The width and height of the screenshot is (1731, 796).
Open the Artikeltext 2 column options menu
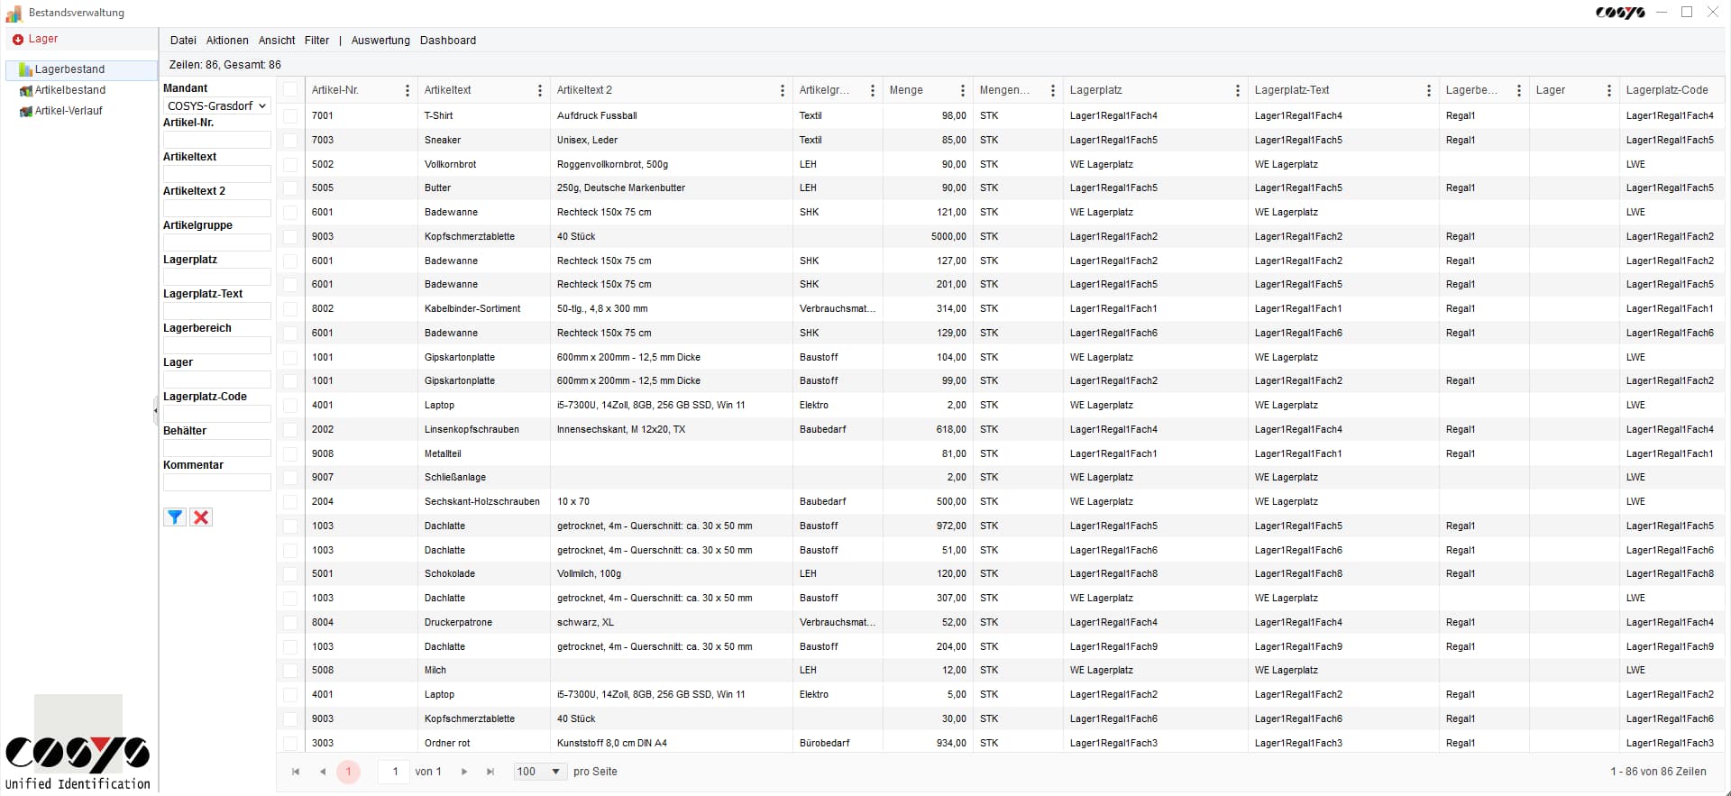782,90
